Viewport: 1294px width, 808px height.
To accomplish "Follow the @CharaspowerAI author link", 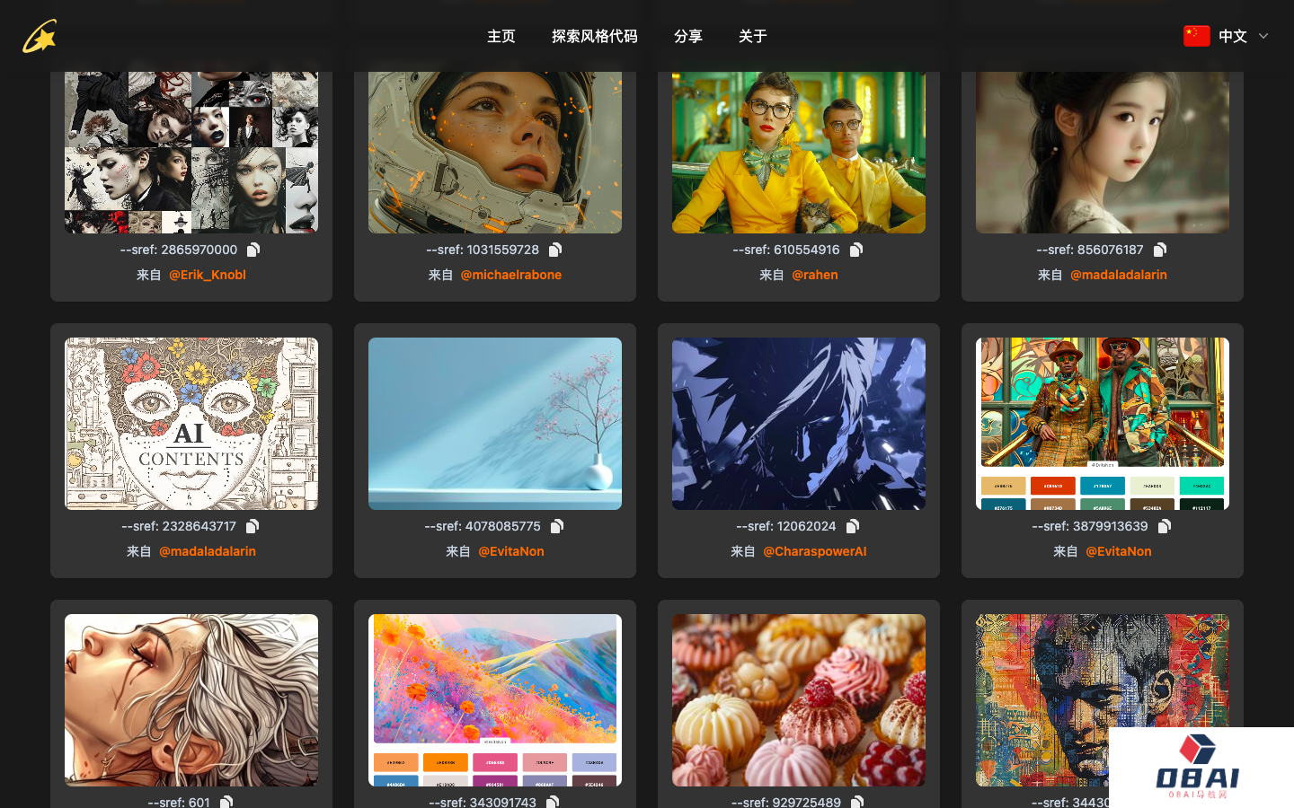I will [x=814, y=551].
